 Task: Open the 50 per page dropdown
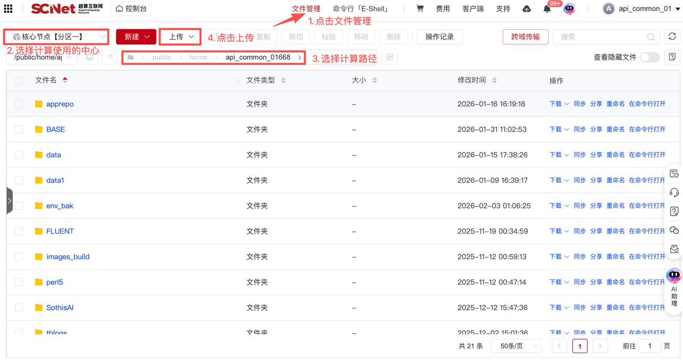click(x=516, y=346)
